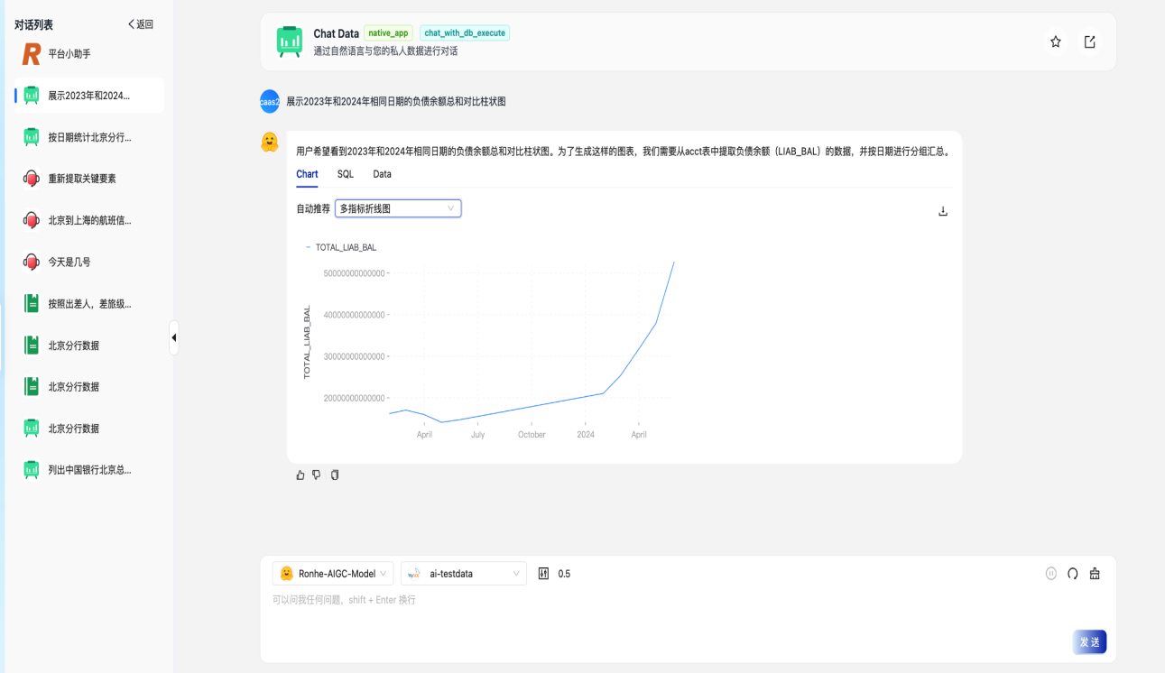Viewport: 1165px width, 673px height.
Task: Collapse the conversation list sidebar
Action: pos(174,338)
